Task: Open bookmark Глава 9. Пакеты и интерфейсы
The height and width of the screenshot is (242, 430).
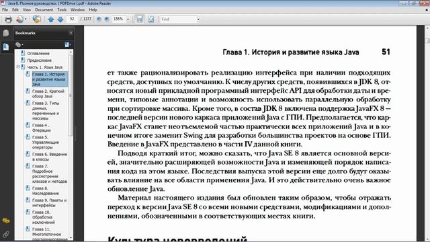Action: (49, 203)
